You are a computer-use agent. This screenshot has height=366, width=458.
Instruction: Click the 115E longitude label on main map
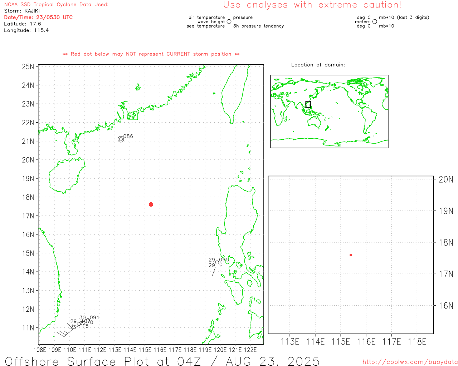pos(145,350)
